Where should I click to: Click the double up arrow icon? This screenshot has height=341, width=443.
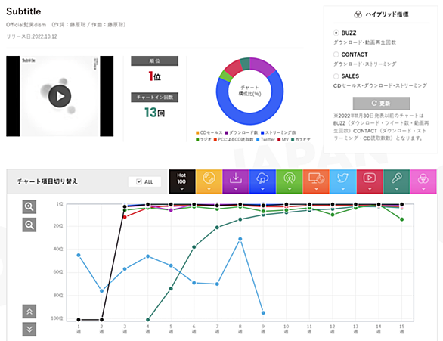[x=29, y=312]
